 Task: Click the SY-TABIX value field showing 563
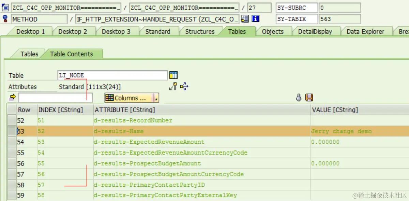(340, 19)
